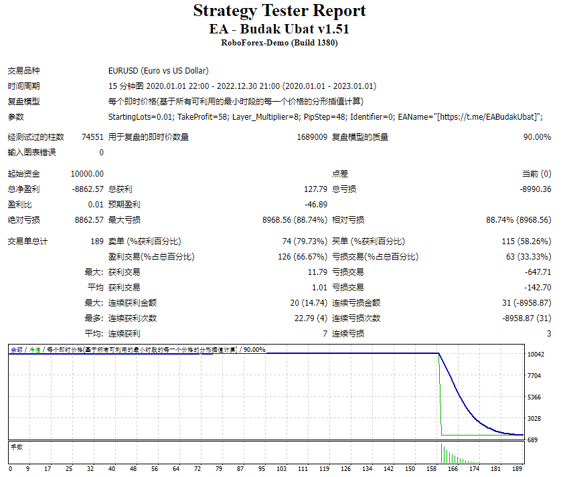The width and height of the screenshot is (567, 477).
Task: Select average profit trade value 1.01
Action: pyautogui.click(x=319, y=287)
